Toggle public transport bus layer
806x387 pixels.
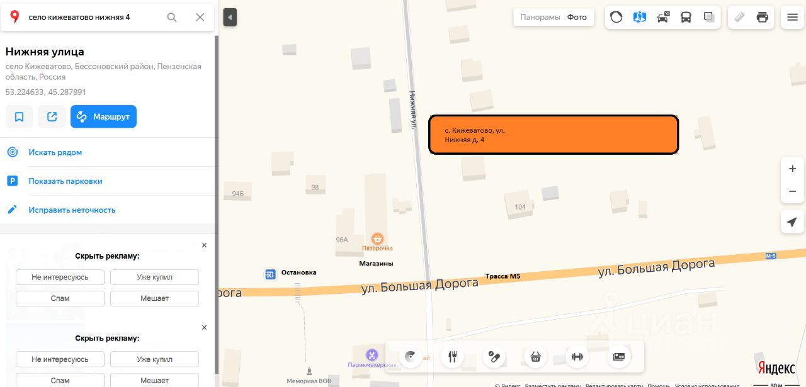click(686, 17)
